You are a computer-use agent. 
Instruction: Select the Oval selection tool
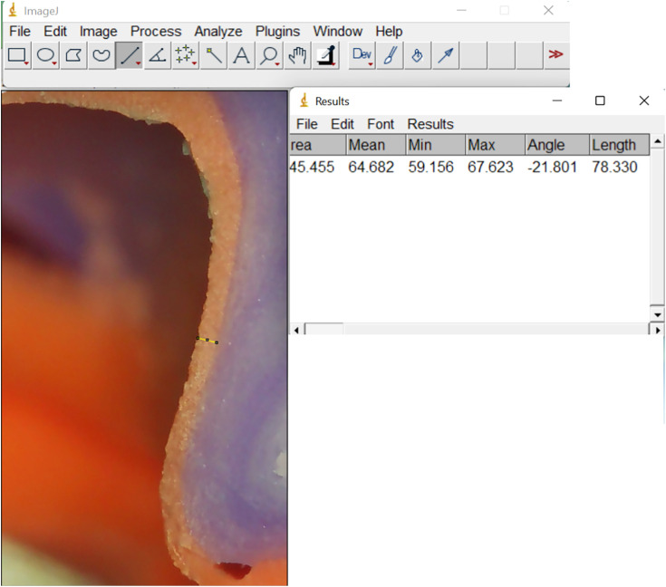coord(45,55)
